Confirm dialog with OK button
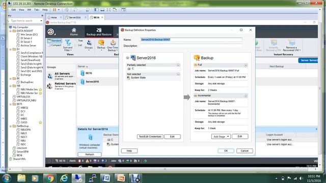Screen dimensions: 326x183 tap(226, 151)
